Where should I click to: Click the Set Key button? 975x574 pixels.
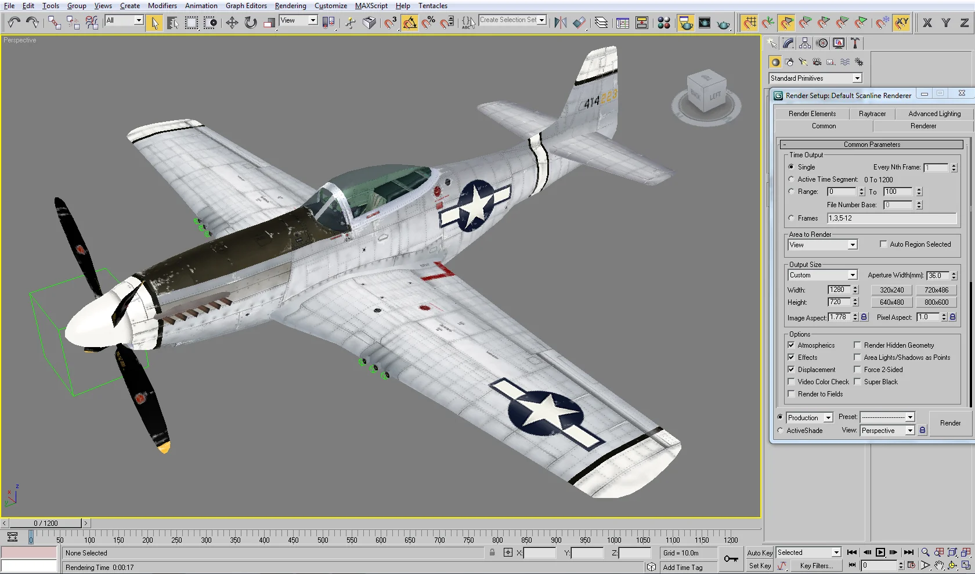pos(760,566)
